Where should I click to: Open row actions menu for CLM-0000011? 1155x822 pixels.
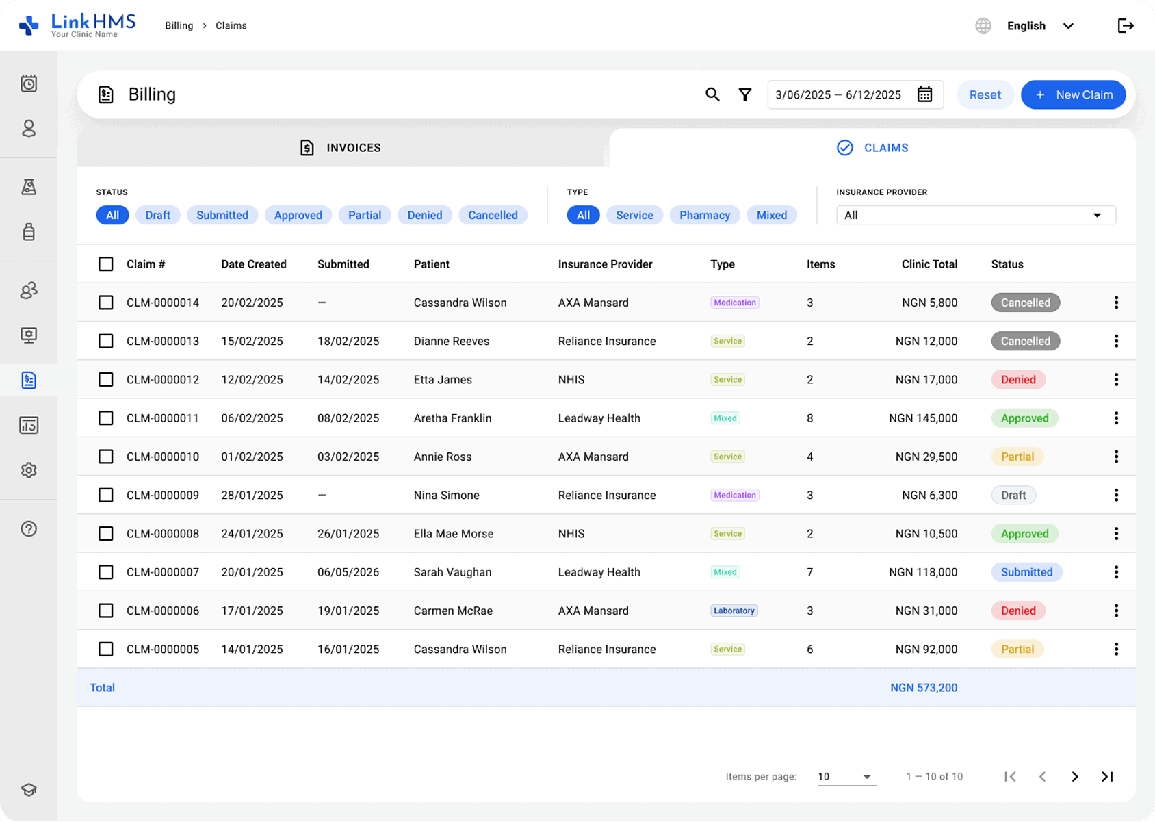coord(1116,418)
